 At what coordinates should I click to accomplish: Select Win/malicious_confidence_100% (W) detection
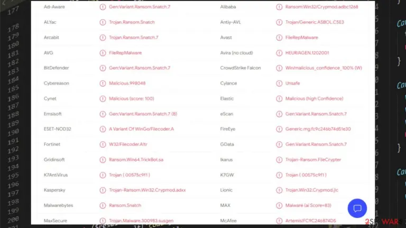(x=324, y=68)
